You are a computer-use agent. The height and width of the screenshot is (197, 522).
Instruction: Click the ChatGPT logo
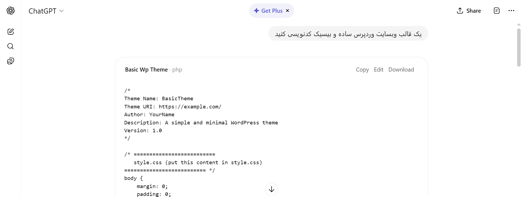[11, 11]
